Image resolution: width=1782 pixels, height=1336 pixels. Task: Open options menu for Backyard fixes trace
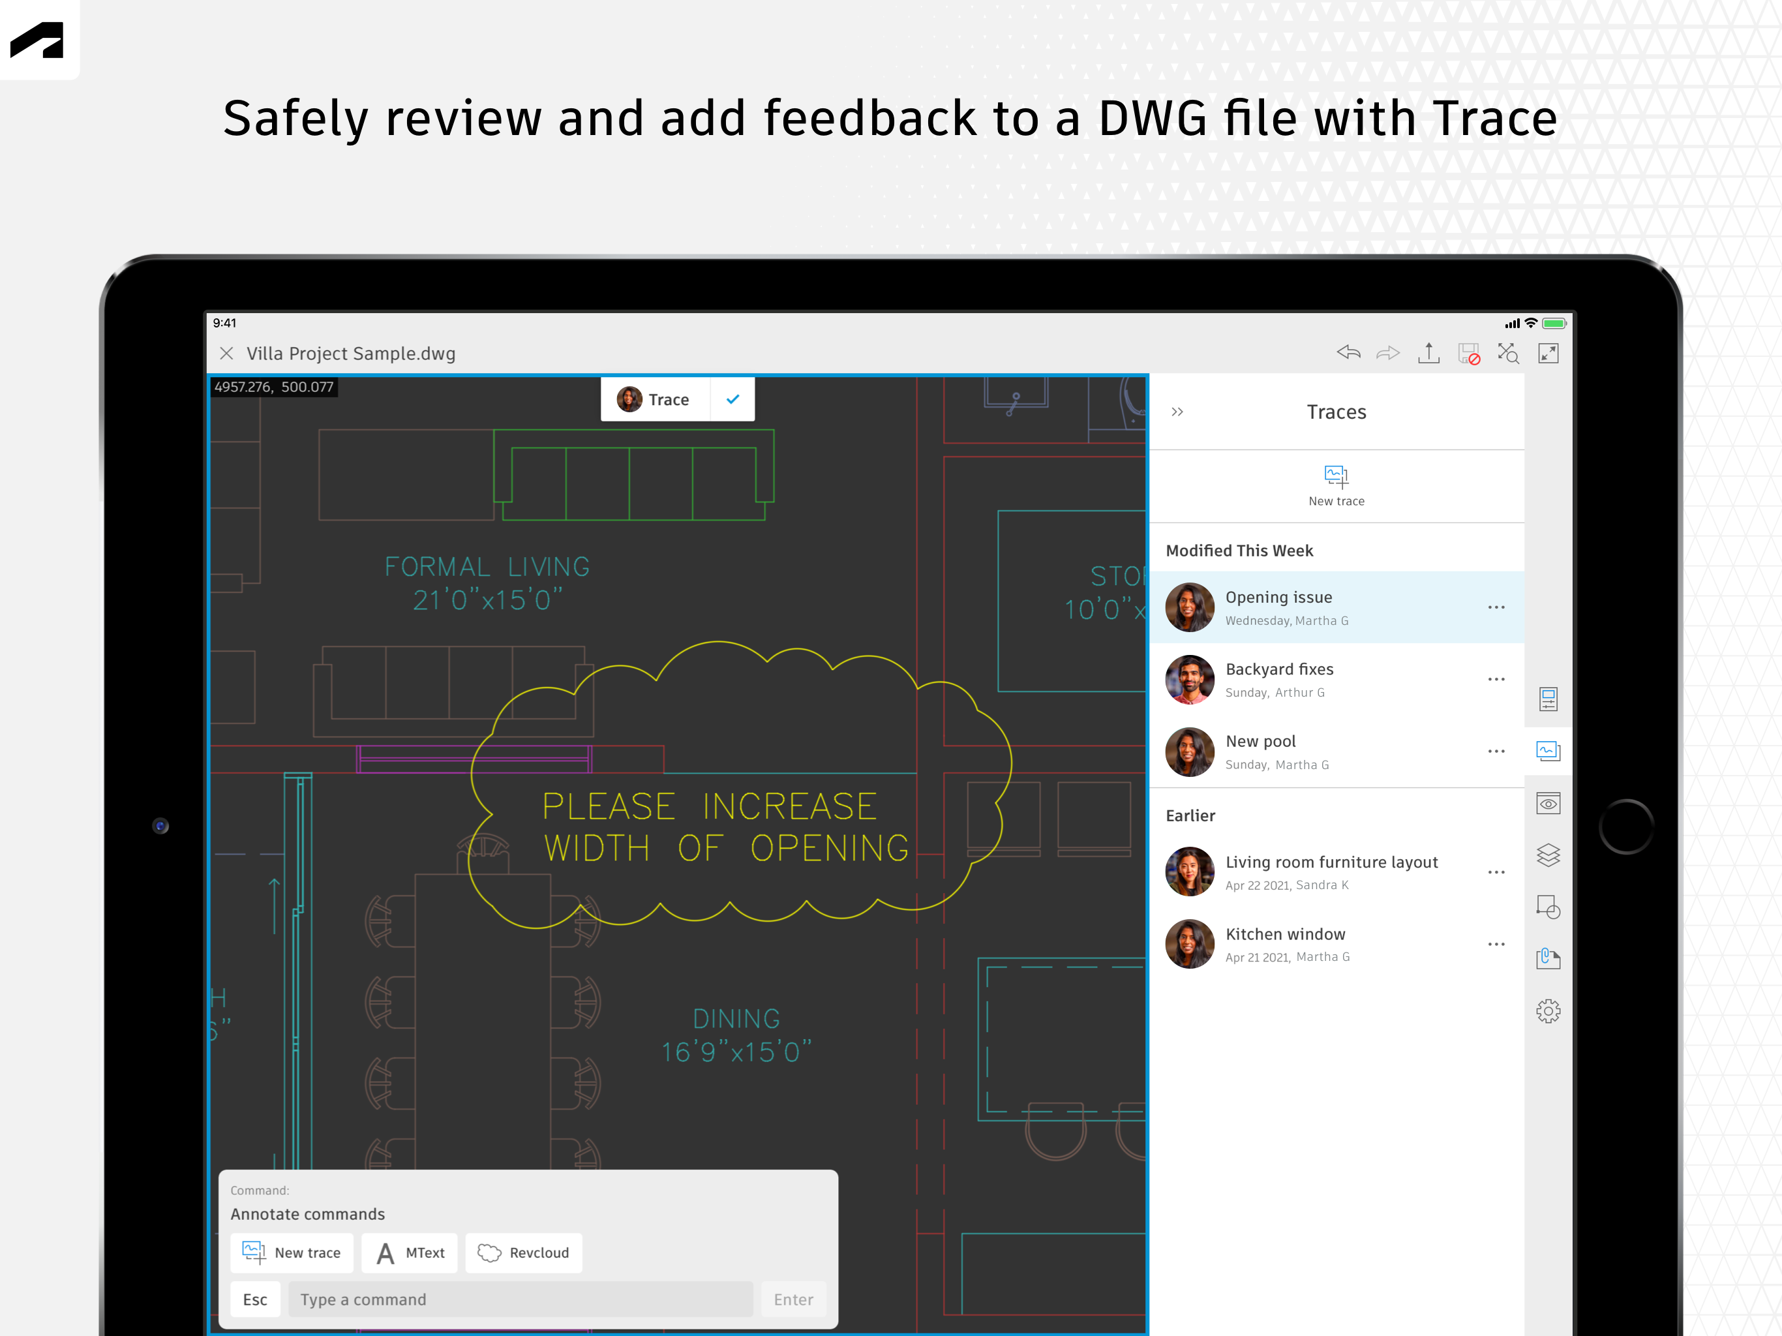(x=1496, y=679)
